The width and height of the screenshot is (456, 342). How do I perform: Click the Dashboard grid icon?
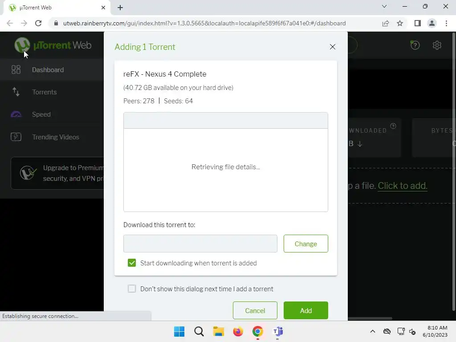pyautogui.click(x=16, y=69)
